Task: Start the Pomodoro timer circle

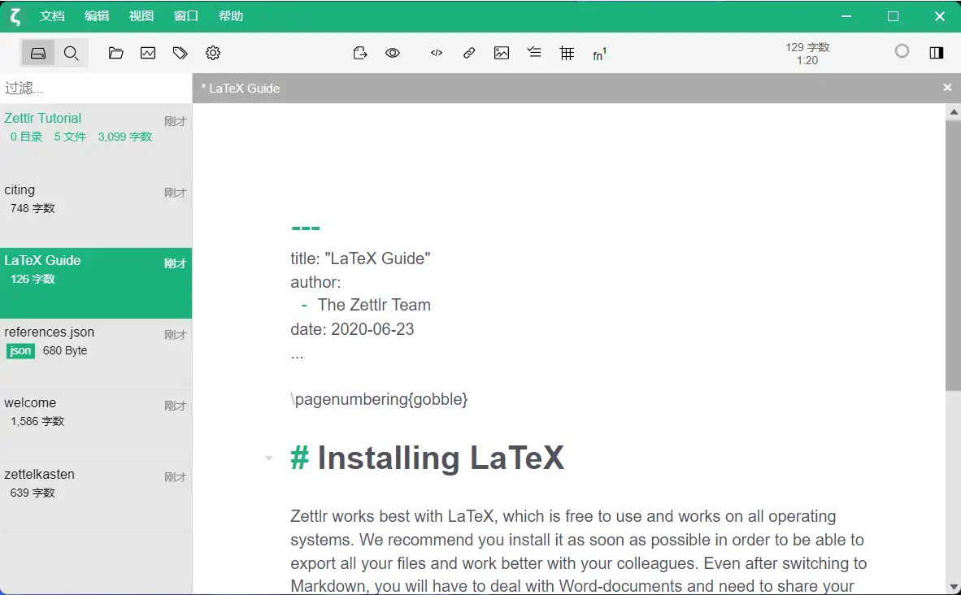Action: coord(902,51)
